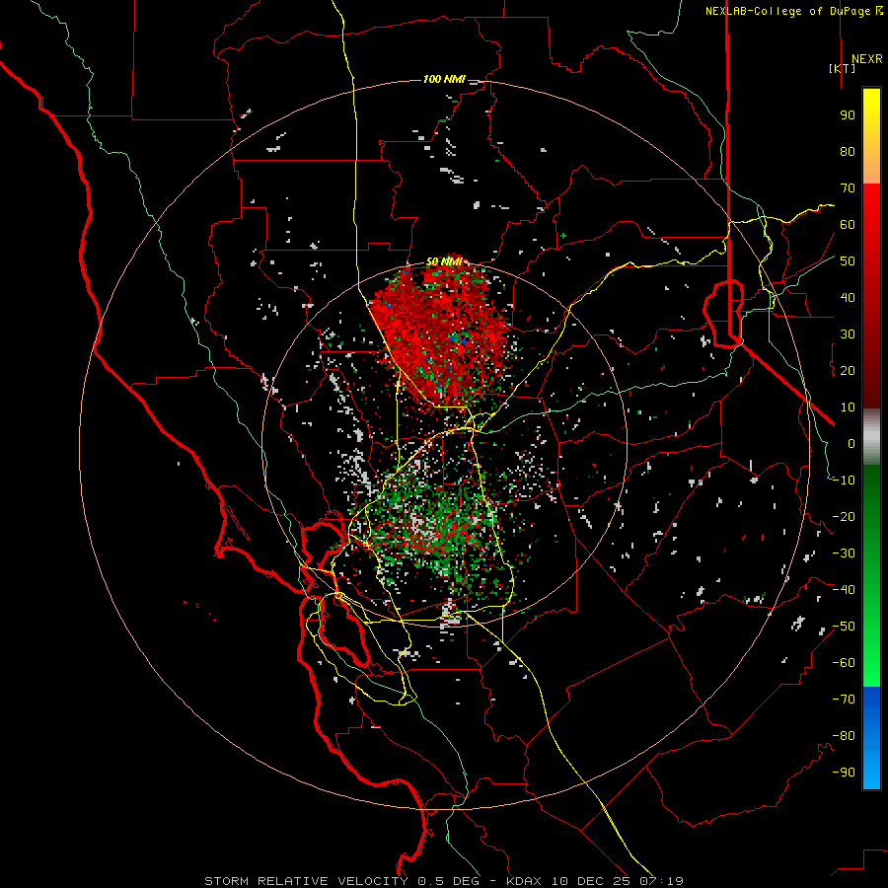Click the positive 20 scale value

[x=848, y=370]
